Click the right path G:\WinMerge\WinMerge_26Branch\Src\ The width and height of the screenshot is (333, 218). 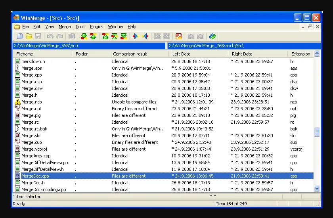[206, 46]
